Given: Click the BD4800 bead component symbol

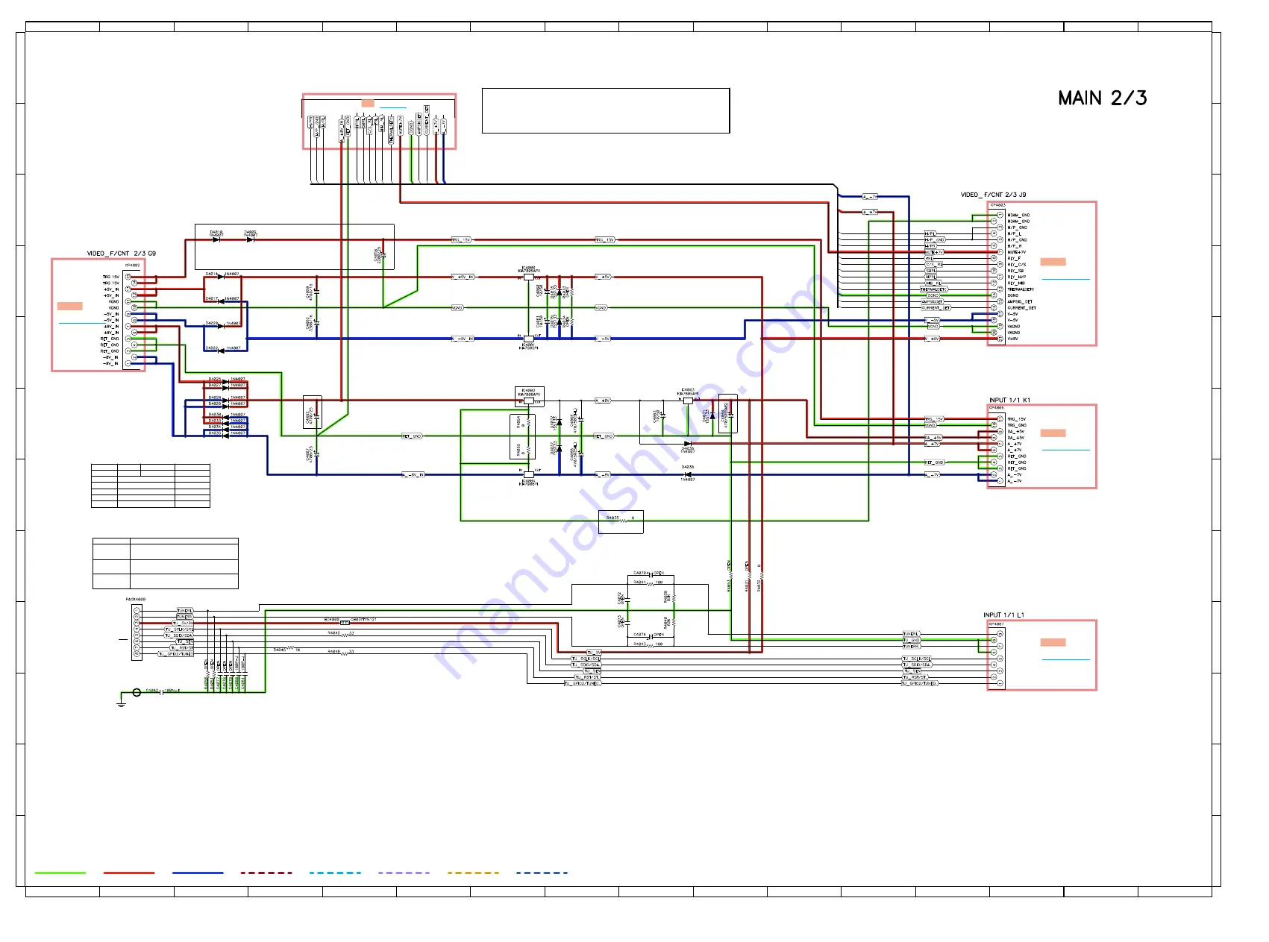Looking at the screenshot, I should 345,622.
